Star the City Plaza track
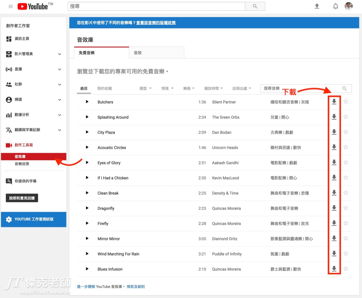 tap(346, 132)
